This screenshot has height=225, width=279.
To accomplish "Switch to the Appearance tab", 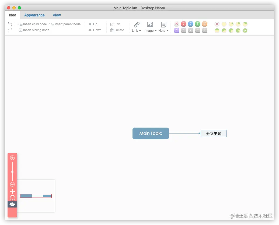I will point(34,15).
